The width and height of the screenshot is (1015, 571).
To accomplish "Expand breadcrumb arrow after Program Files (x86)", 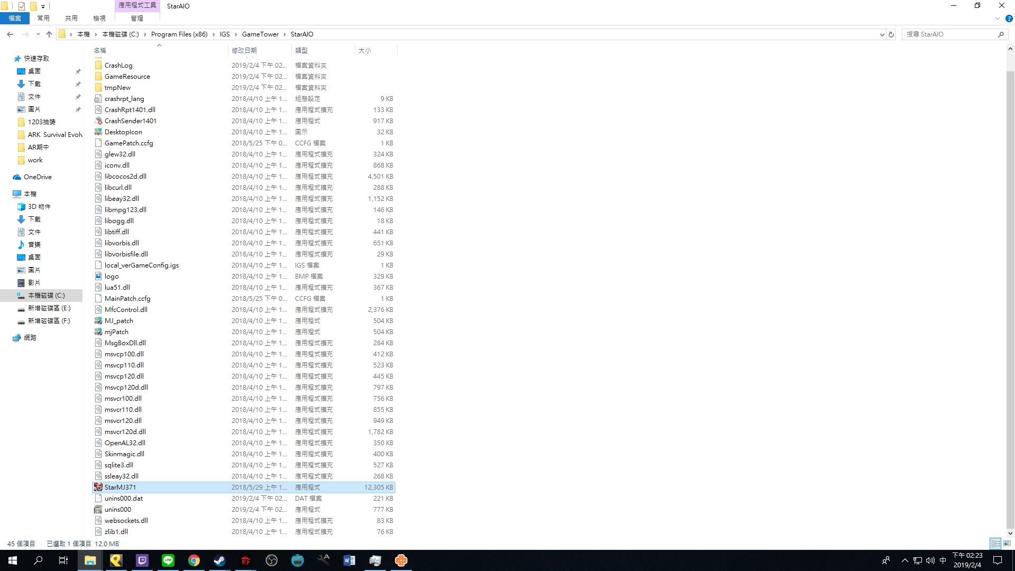I will point(214,34).
